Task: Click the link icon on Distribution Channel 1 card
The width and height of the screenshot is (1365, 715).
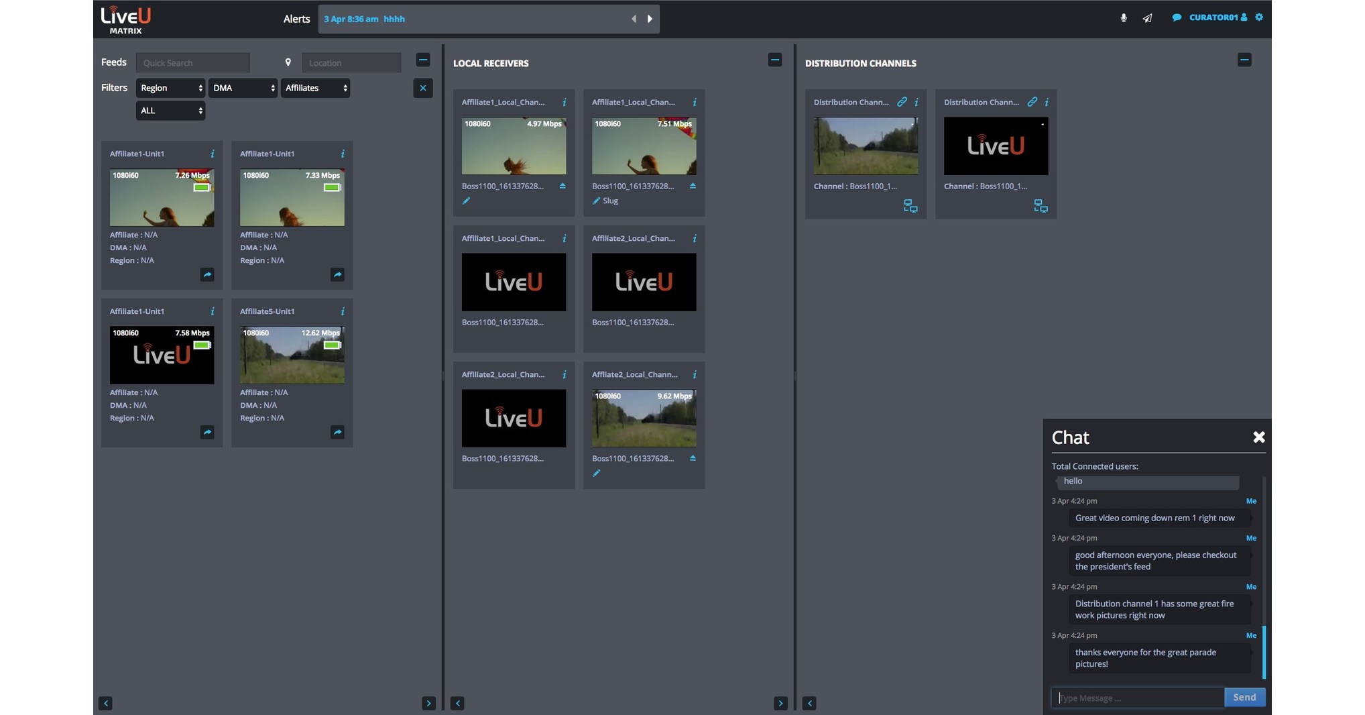Action: click(x=902, y=102)
